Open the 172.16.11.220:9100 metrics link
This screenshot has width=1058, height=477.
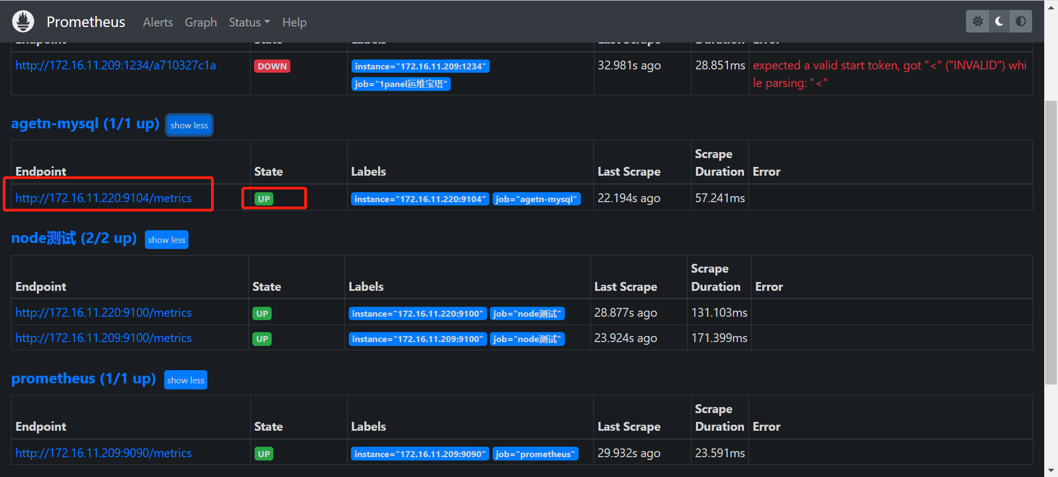click(x=104, y=313)
